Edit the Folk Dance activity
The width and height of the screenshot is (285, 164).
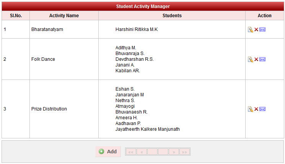tap(250, 59)
